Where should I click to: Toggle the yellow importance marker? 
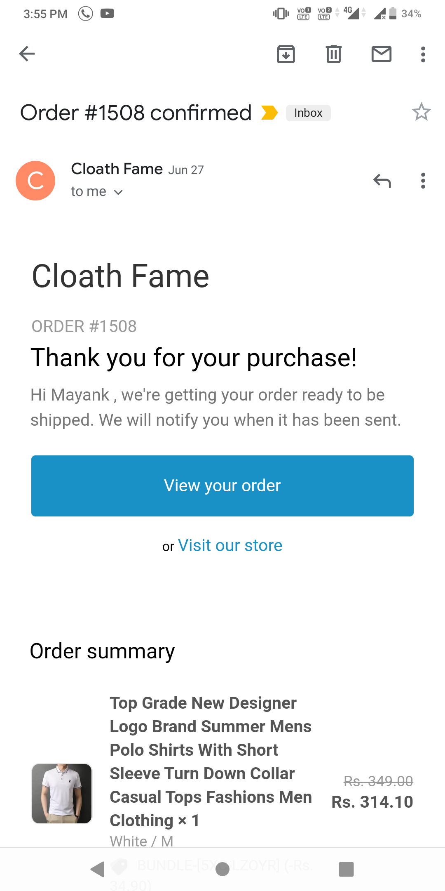pos(269,113)
